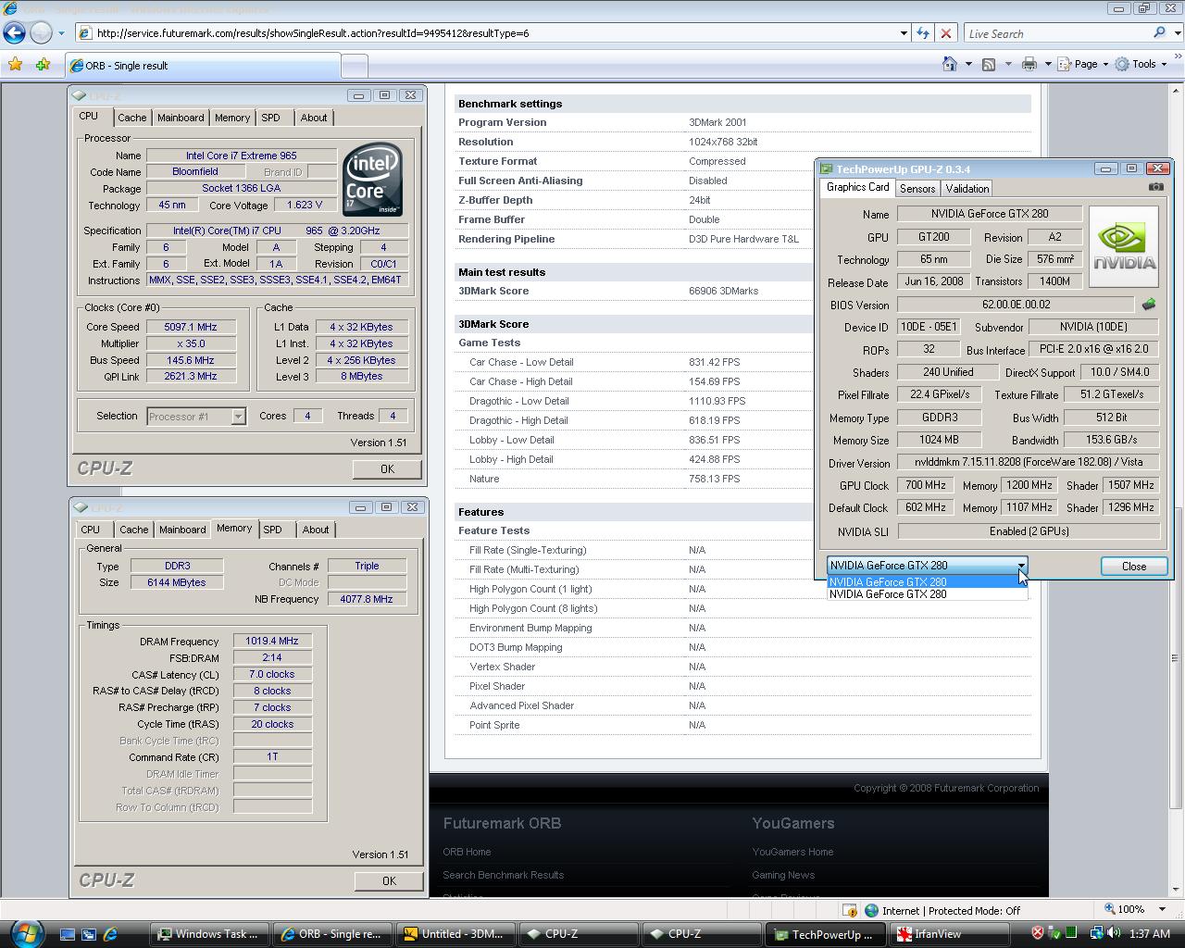Open the Page menu dropdown
The height and width of the screenshot is (948, 1185).
(x=1084, y=64)
